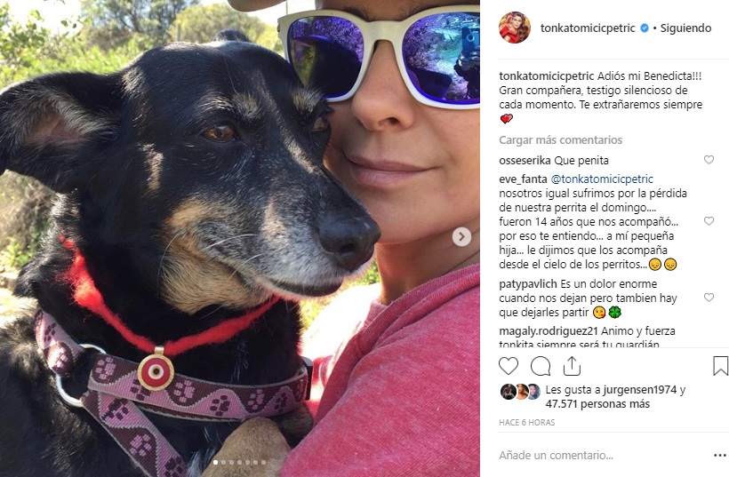The height and width of the screenshot is (477, 729).
Task: Select the second carousel dot indicator
Action: click(x=224, y=462)
